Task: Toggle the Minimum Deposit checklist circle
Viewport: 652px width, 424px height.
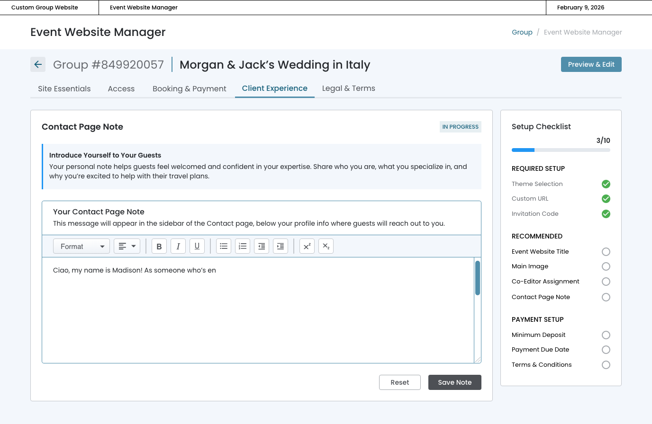Action: [606, 335]
